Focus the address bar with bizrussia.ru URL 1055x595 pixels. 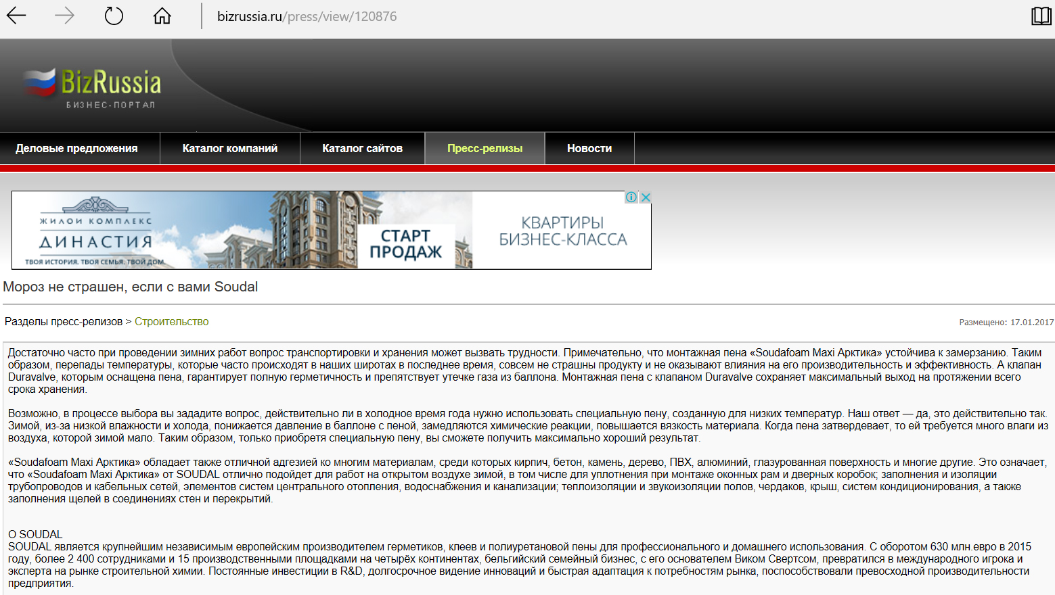[x=307, y=16]
